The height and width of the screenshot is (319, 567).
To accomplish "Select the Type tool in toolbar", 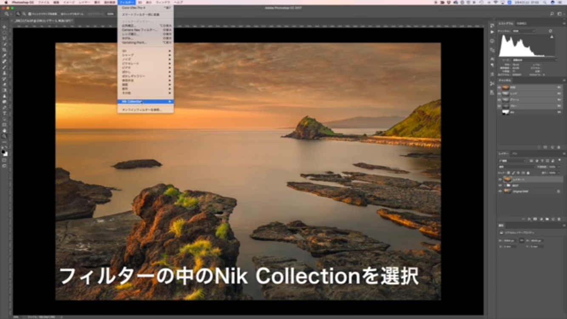I will click(4, 114).
